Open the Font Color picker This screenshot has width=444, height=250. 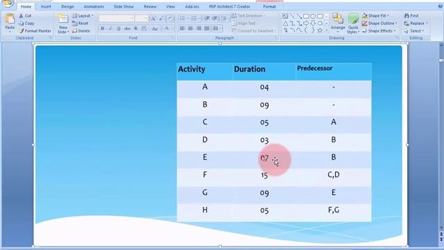tap(168, 28)
